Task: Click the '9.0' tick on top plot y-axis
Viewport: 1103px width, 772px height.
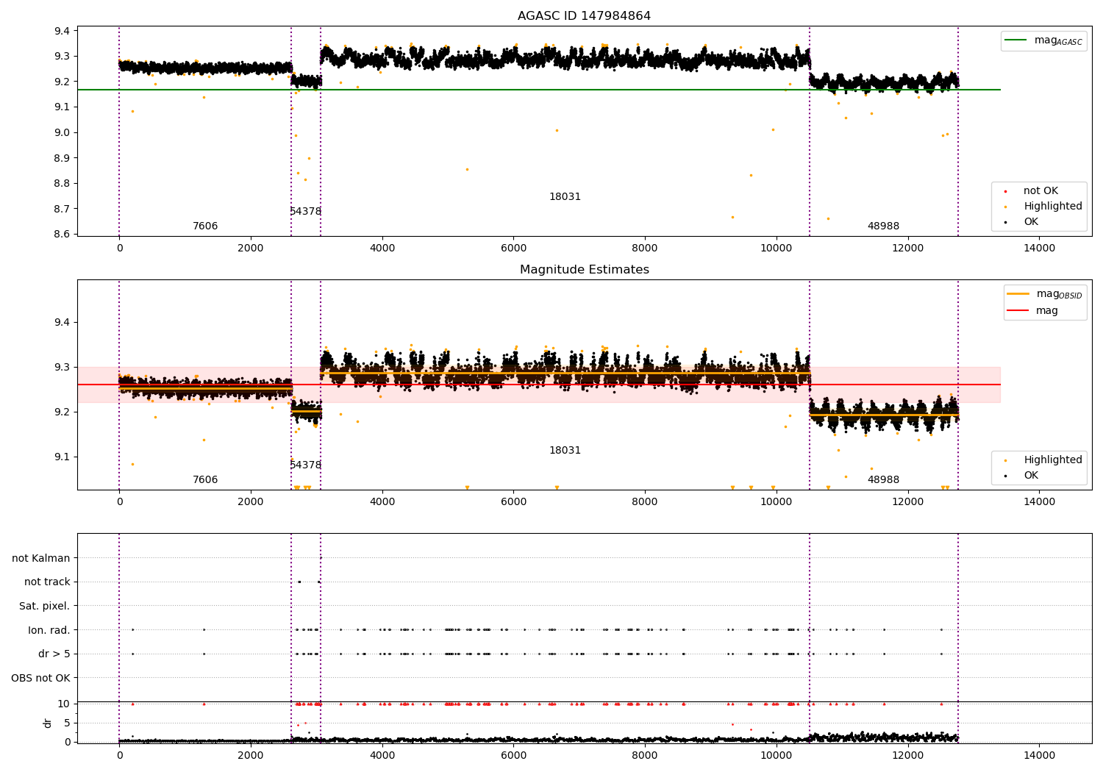Action: point(62,133)
